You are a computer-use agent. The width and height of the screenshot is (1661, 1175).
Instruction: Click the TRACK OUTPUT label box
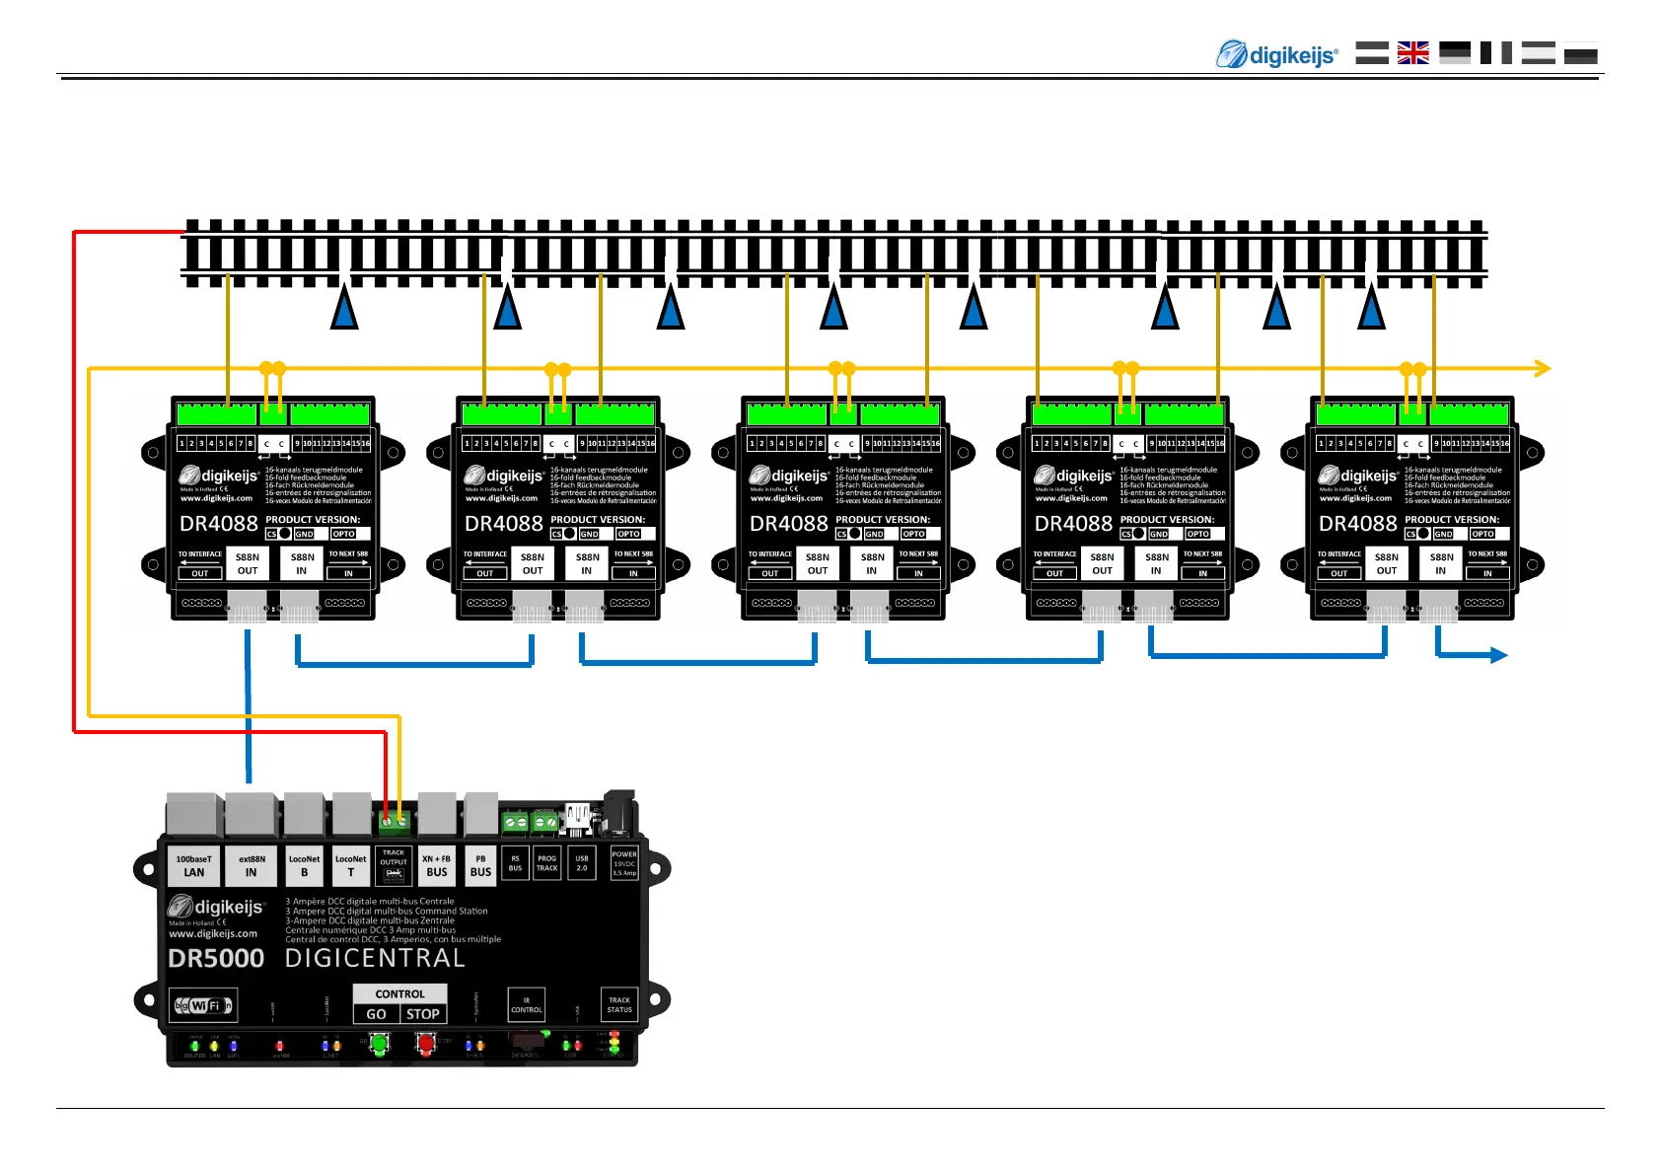point(394,865)
